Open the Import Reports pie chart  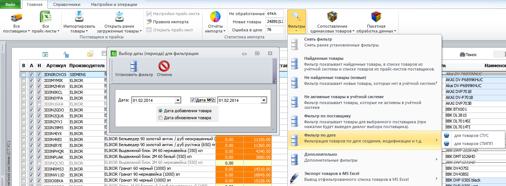215,17
